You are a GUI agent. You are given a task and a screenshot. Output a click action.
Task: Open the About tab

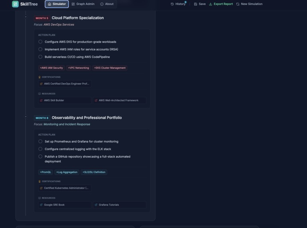(x=107, y=4)
